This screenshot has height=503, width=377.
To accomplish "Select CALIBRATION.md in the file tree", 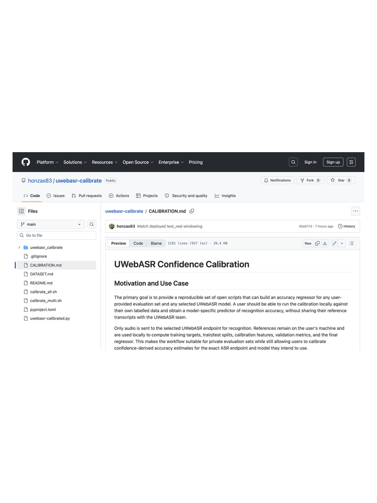I will pos(46,265).
